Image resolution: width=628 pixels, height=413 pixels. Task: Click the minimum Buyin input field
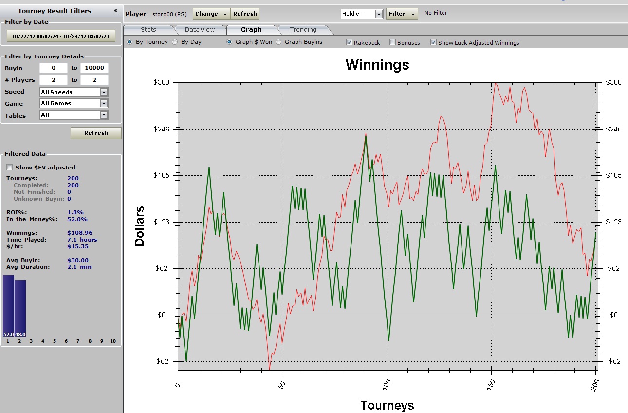pos(53,68)
